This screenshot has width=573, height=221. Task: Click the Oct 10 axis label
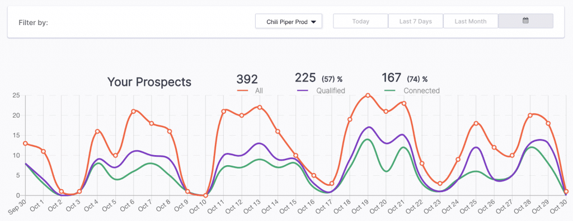(199, 206)
